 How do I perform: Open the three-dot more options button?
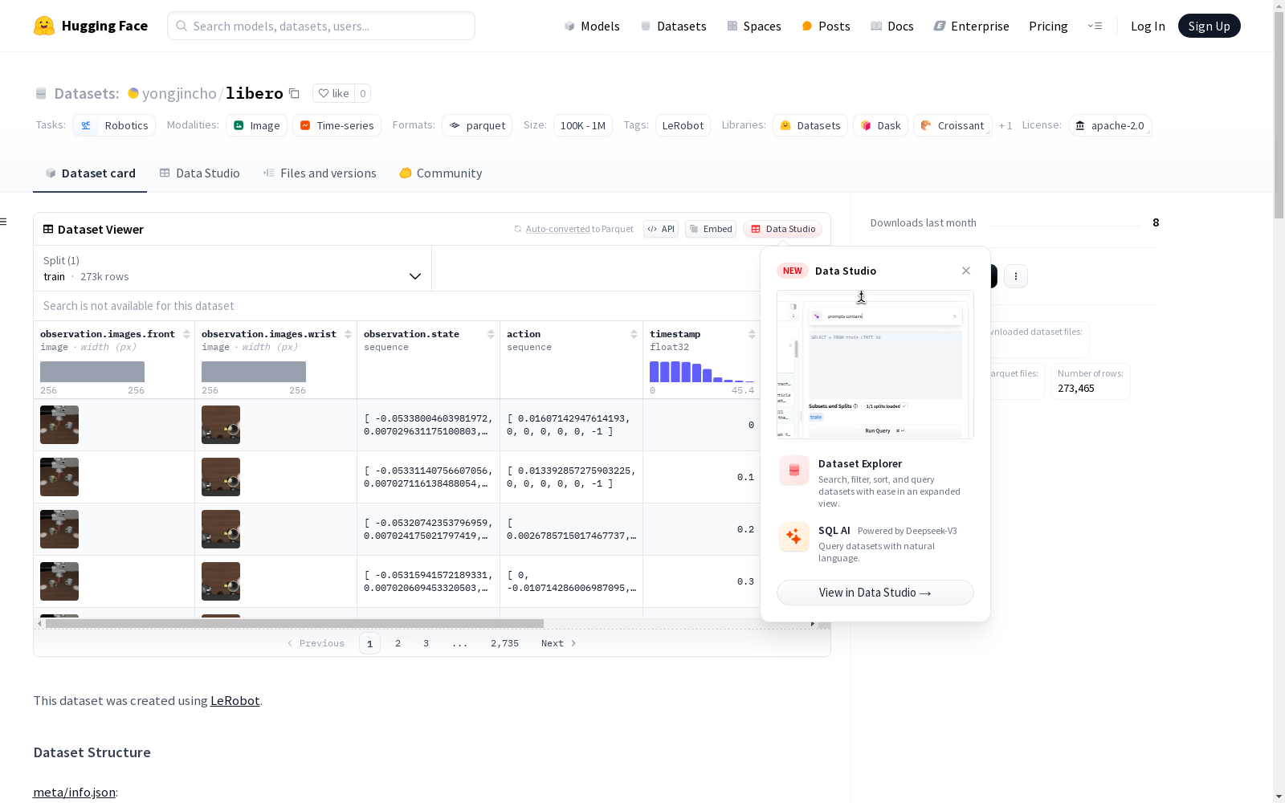click(x=1016, y=276)
